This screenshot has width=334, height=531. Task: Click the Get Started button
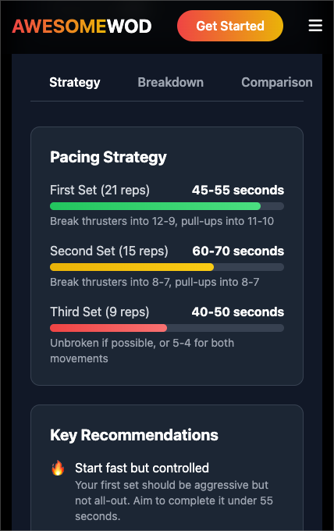[230, 26]
